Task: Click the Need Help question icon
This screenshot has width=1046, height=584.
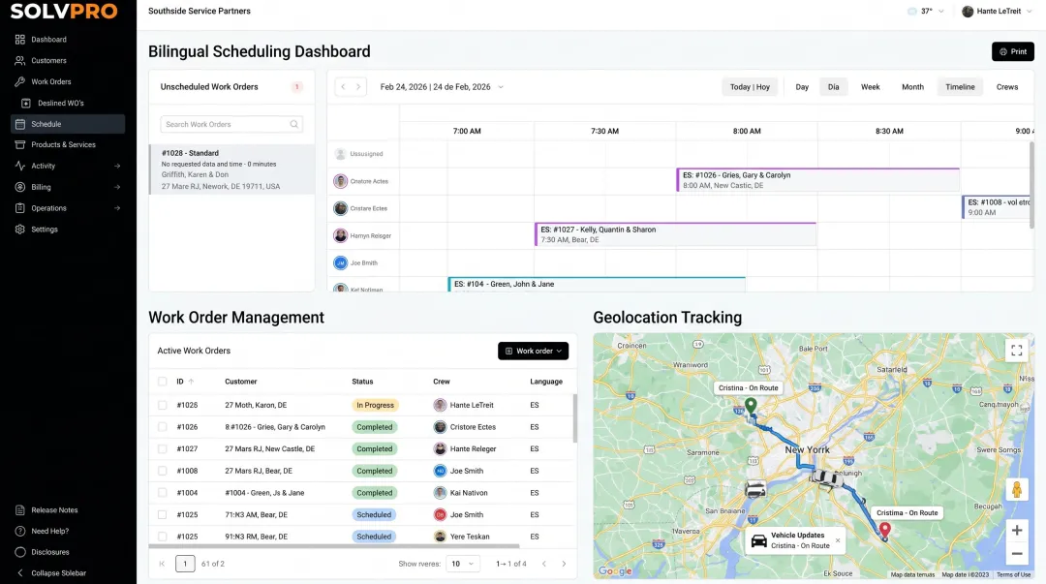Action: pyautogui.click(x=20, y=532)
